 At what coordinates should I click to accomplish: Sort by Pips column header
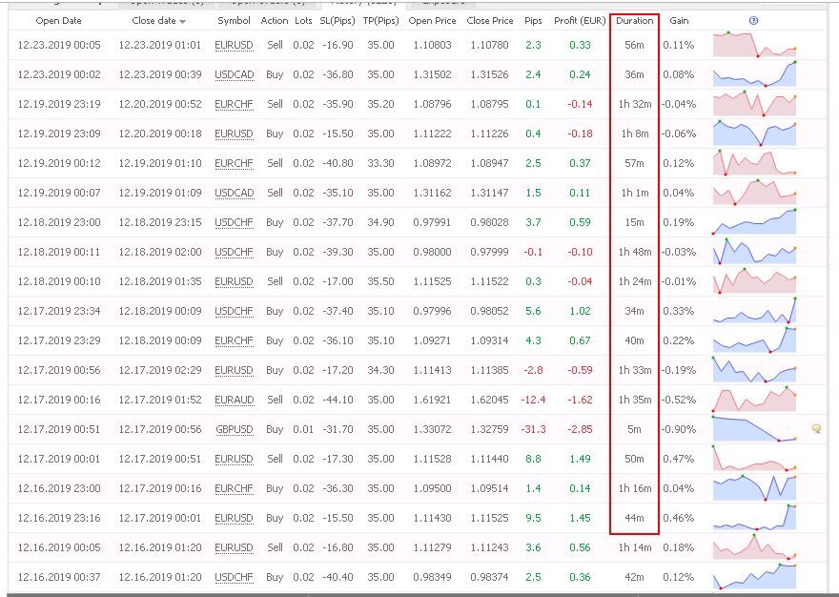coord(533,21)
